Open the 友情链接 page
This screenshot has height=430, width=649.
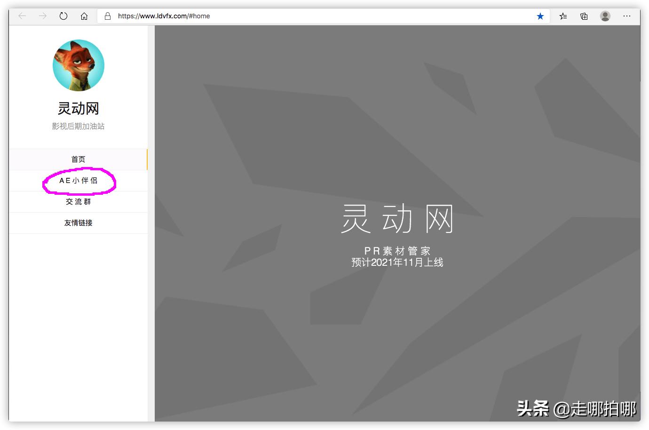pyautogui.click(x=78, y=223)
